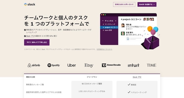Viewport: 184px width, 98px height.
Task: Select the project-ユニコーン channel in sidebar
Action: click(109, 27)
